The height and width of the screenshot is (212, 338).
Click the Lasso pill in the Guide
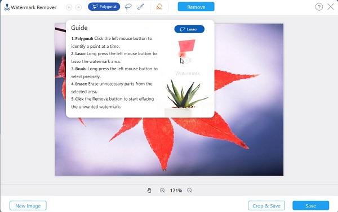[x=189, y=29]
